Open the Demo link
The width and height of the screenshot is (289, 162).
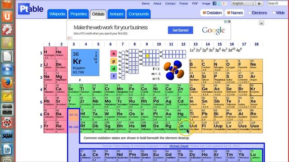(145, 4)
